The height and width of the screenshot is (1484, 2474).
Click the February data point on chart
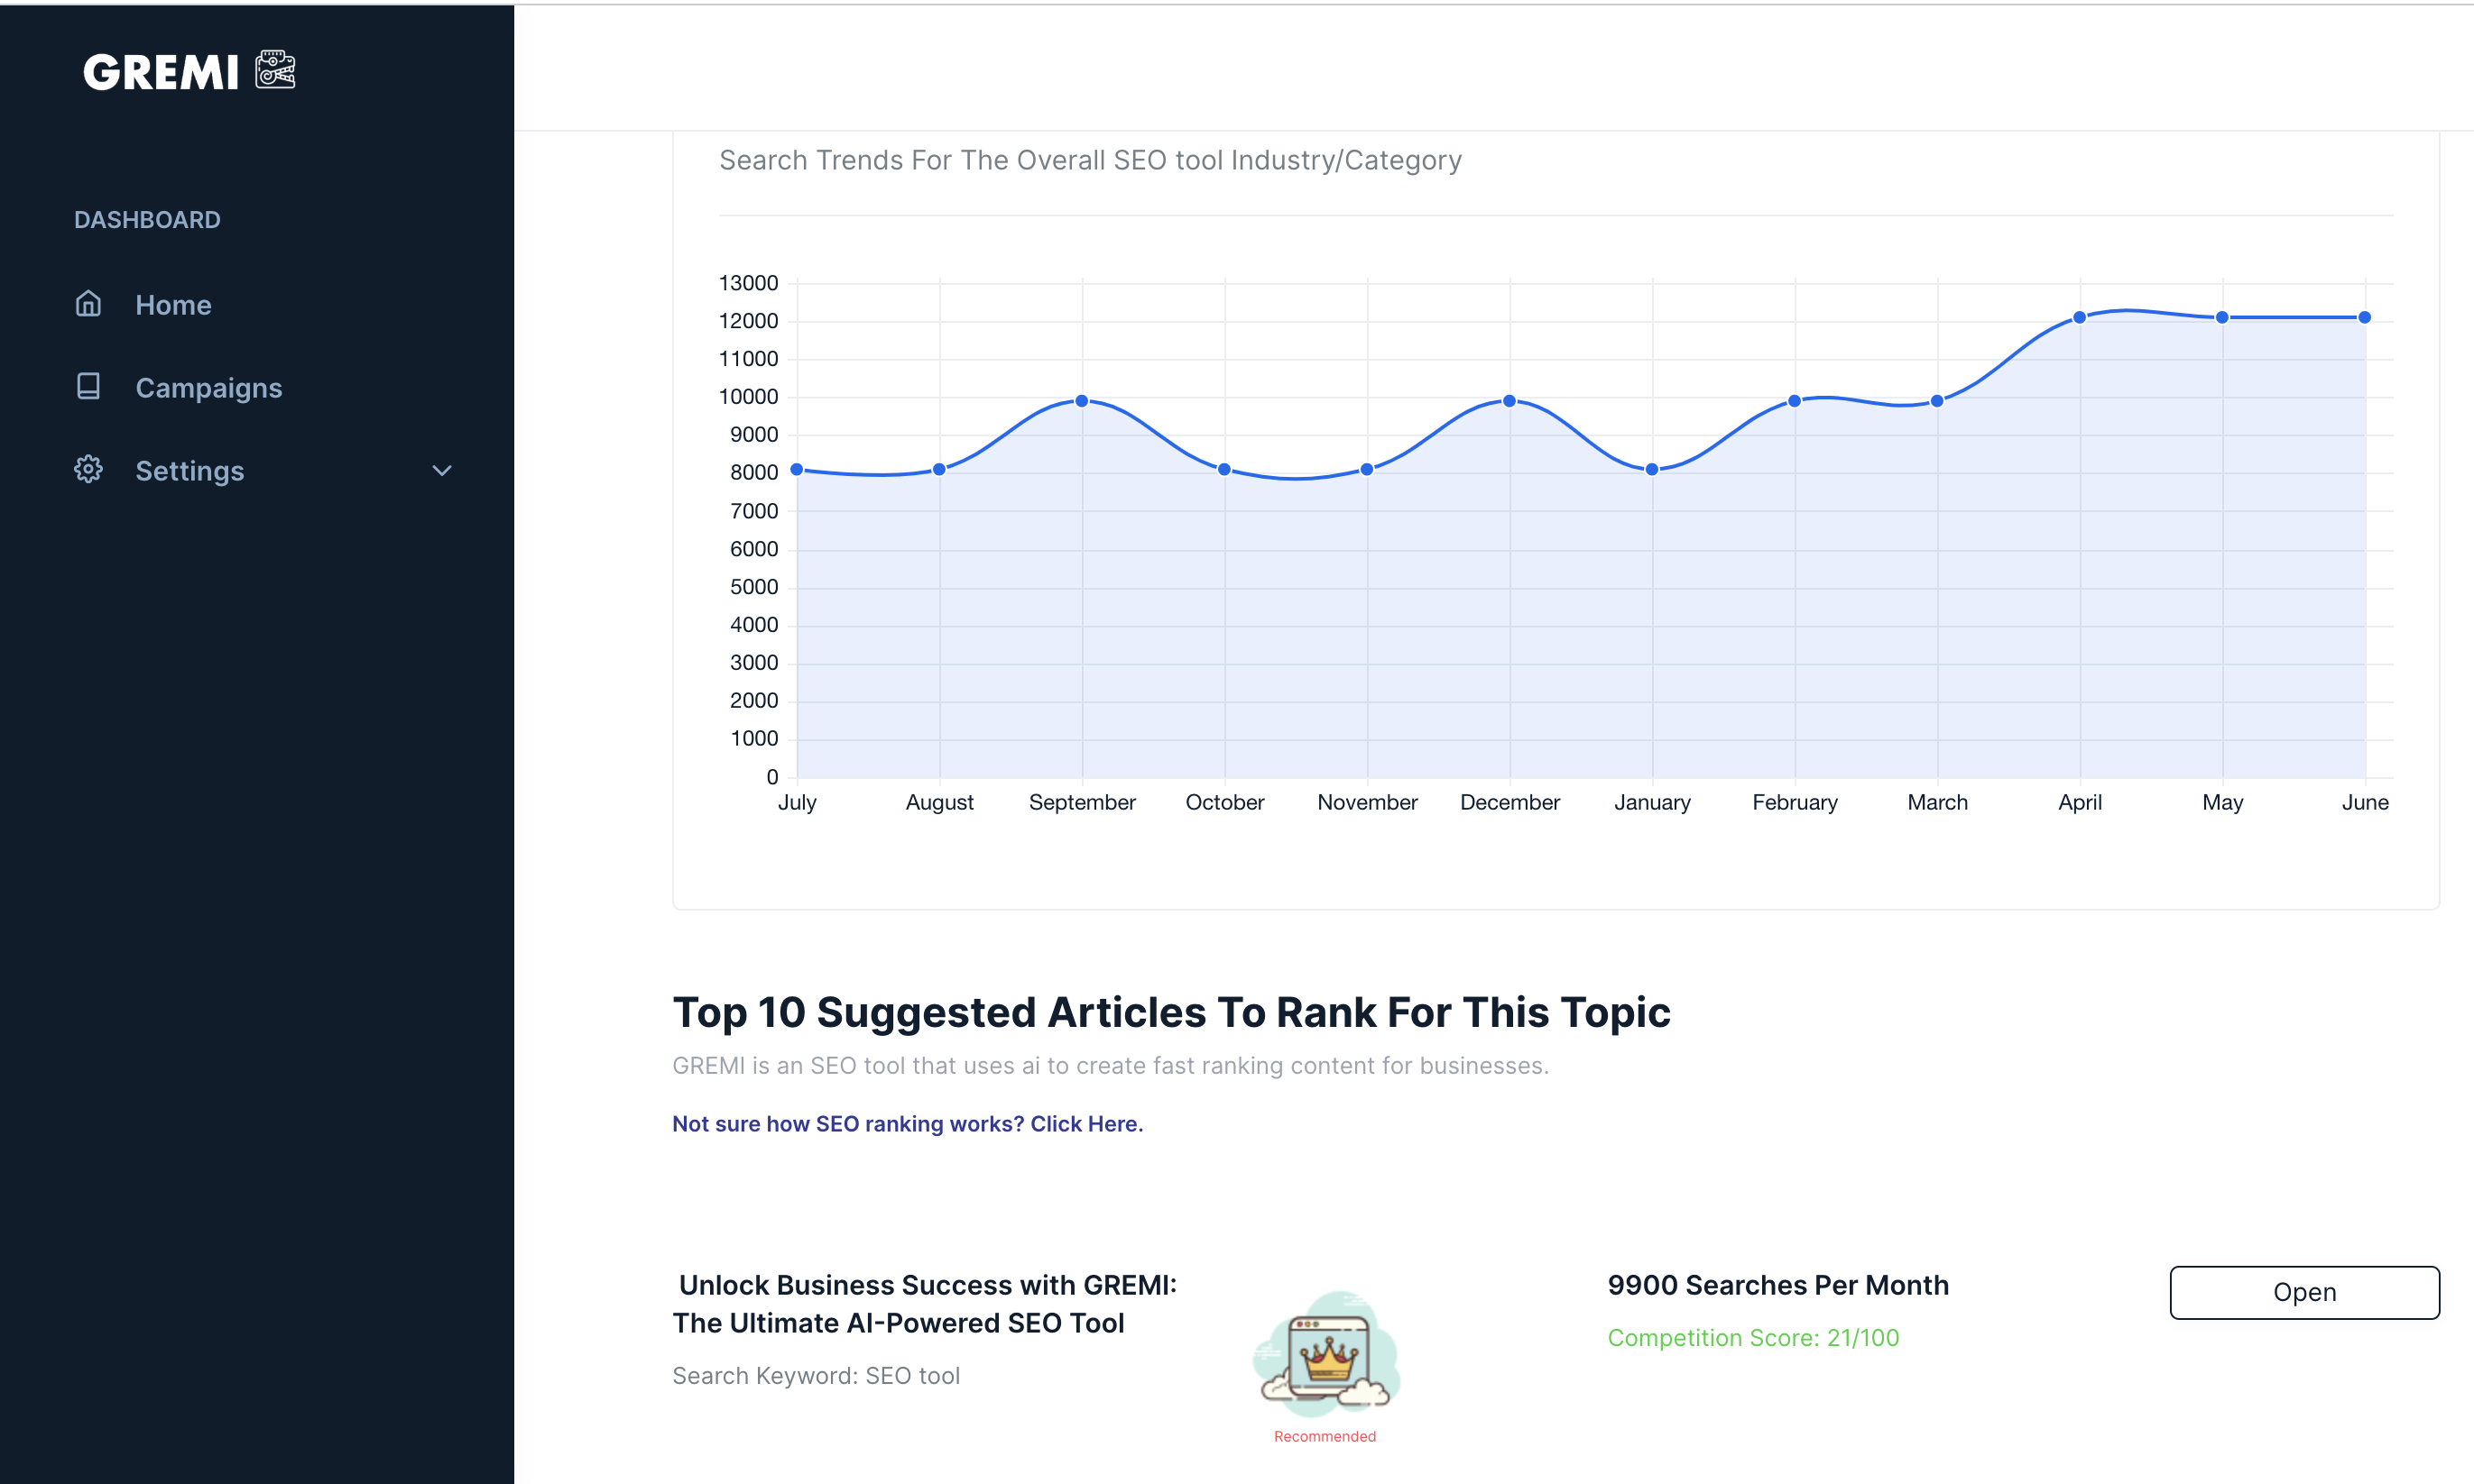click(1795, 401)
